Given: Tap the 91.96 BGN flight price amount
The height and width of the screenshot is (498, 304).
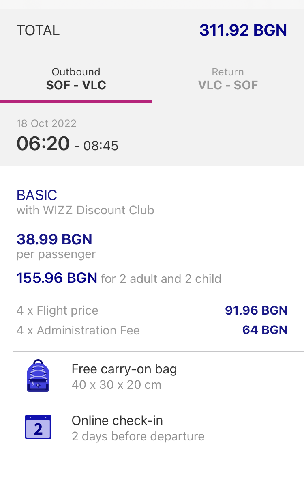Looking at the screenshot, I should 256,310.
